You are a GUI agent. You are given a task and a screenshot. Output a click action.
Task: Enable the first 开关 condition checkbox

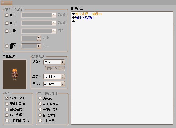tap(7, 15)
